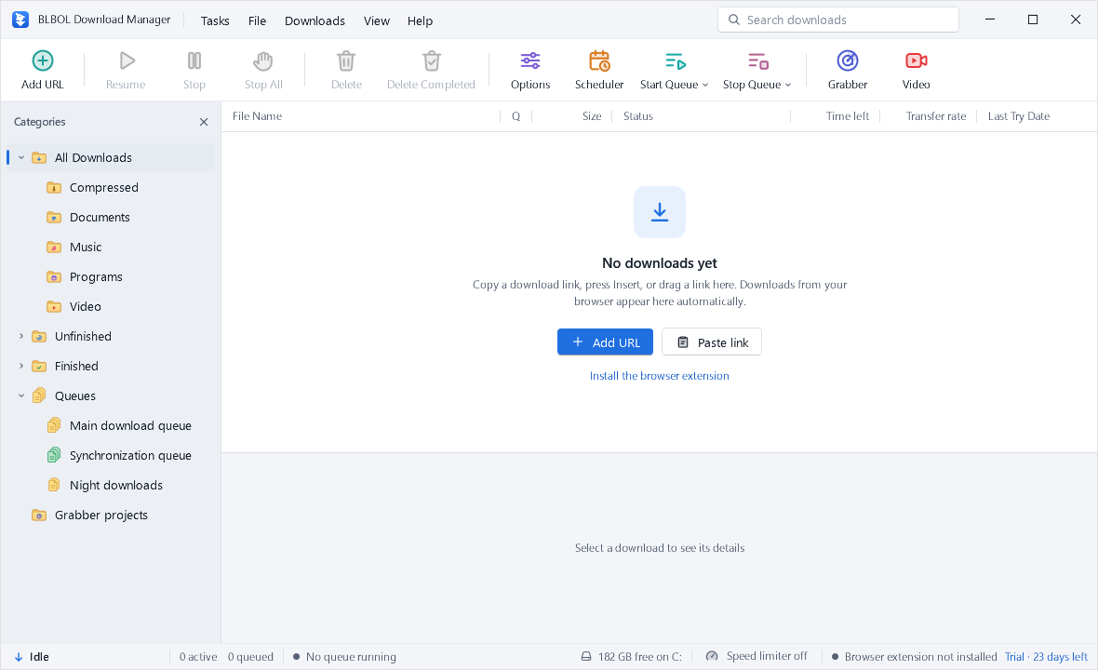Click the Stop pause icon in toolbar
Screen dimensions: 1098x670
pyautogui.click(x=194, y=61)
